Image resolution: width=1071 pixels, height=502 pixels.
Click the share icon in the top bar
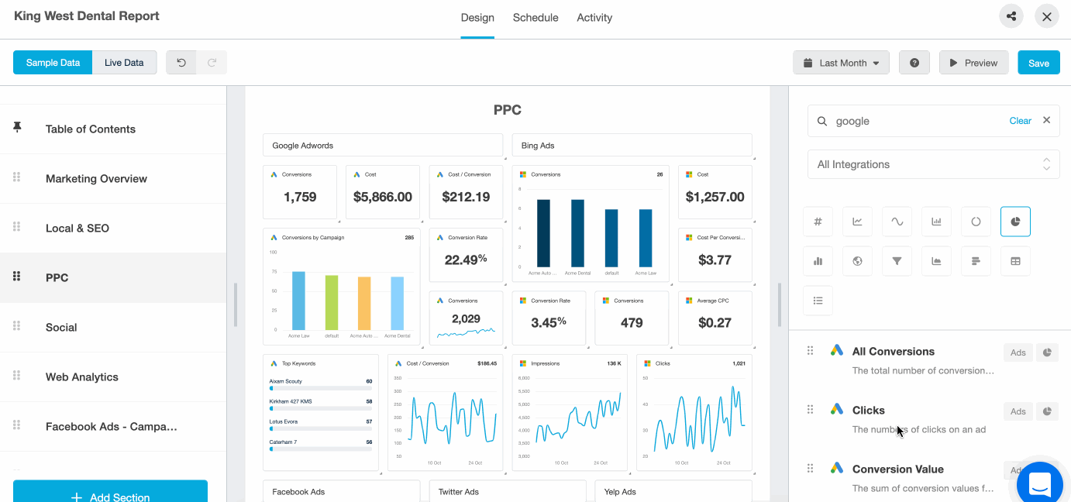(x=1011, y=16)
